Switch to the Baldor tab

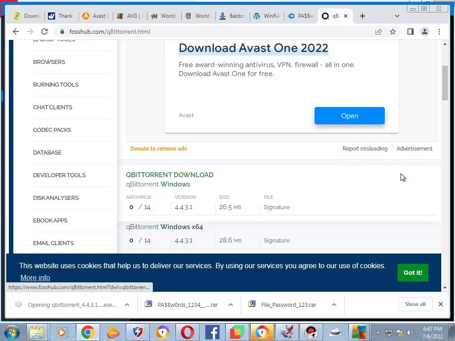coord(232,16)
